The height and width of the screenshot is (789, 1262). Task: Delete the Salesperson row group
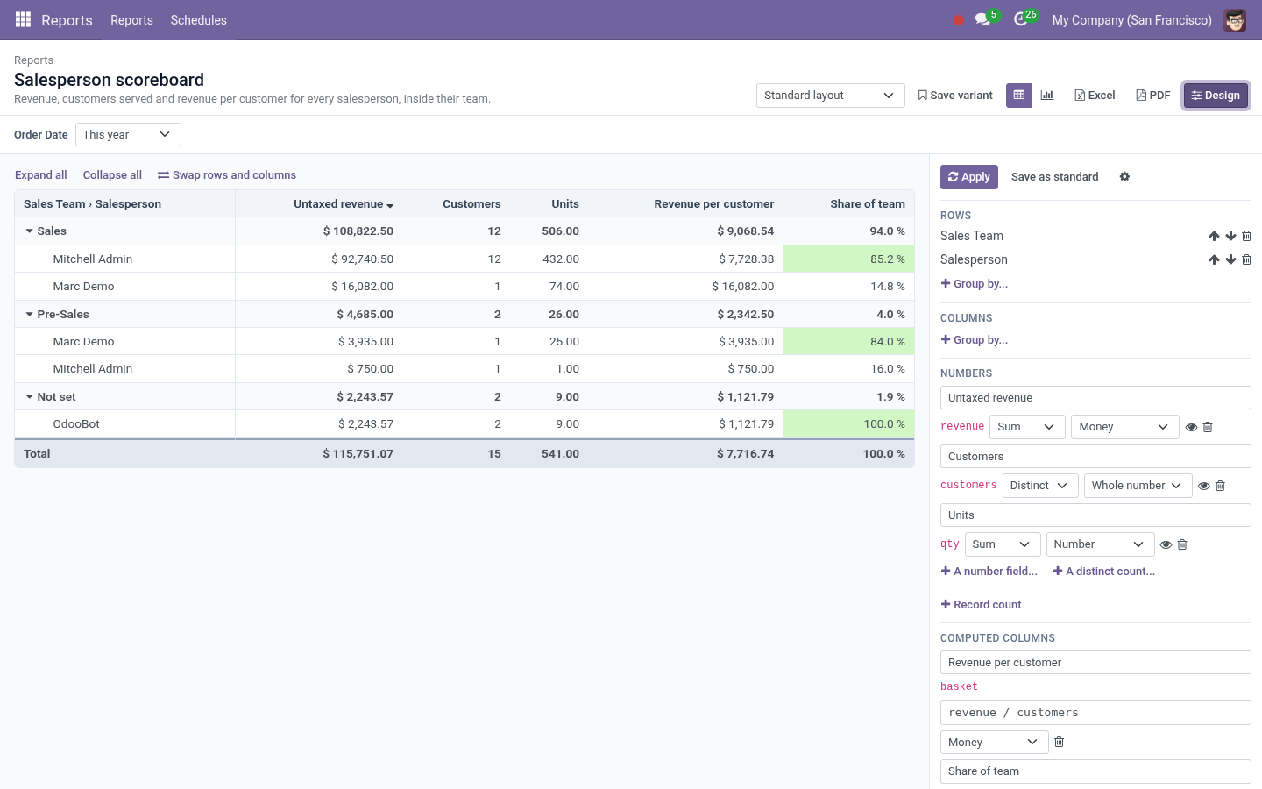pos(1246,259)
